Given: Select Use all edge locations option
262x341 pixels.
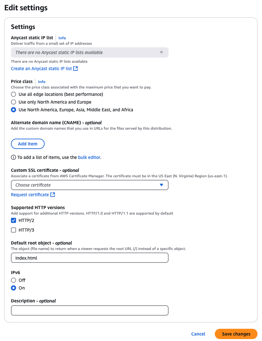Looking at the screenshot, I should click(13, 94).
